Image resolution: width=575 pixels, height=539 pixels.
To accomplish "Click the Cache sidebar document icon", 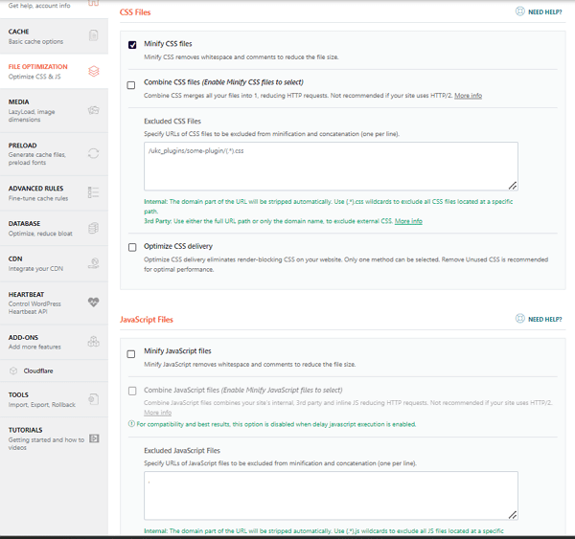I will 93,36.
